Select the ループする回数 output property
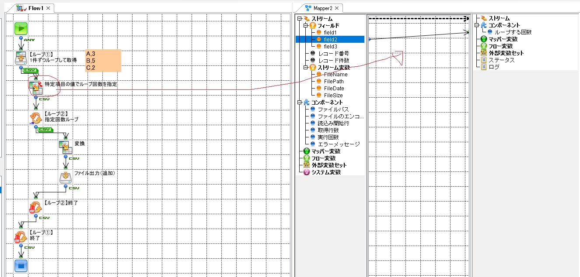 [x=513, y=32]
